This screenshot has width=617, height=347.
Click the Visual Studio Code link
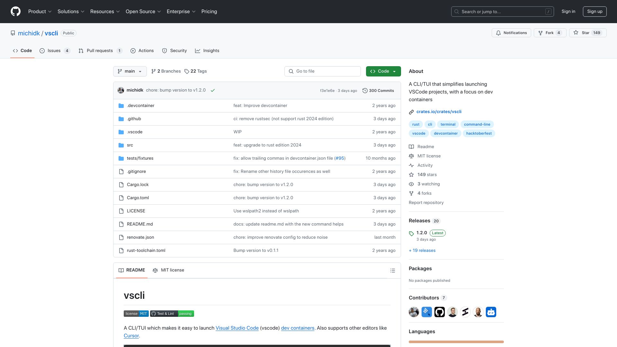[x=237, y=328]
